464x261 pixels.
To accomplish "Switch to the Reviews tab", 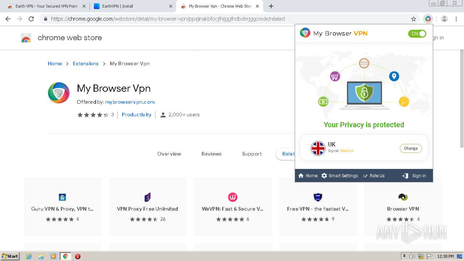I will click(x=211, y=154).
